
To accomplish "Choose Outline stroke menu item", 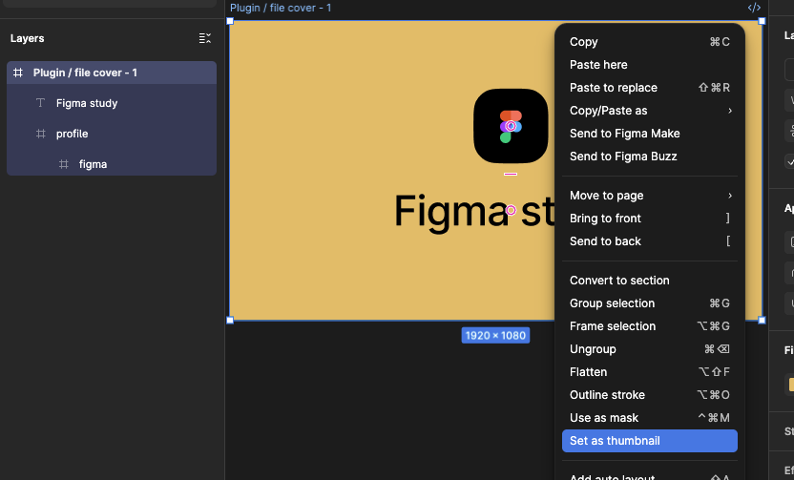I will (x=650, y=395).
